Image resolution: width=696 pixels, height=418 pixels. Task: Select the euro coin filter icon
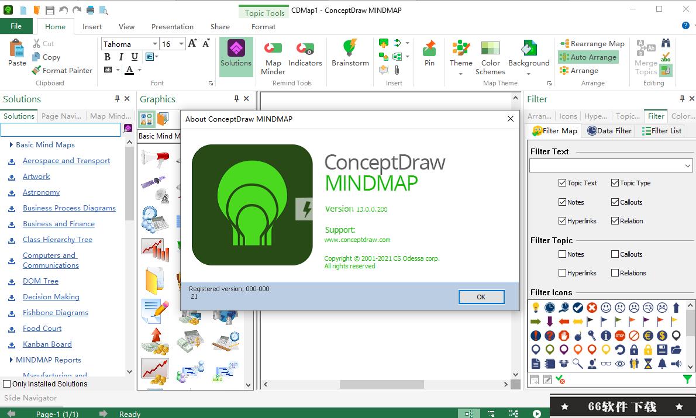click(648, 336)
